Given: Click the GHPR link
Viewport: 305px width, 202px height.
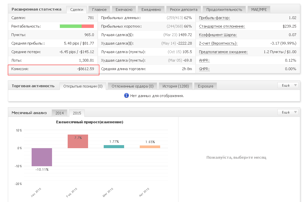Looking at the screenshot, I should click(204, 69).
